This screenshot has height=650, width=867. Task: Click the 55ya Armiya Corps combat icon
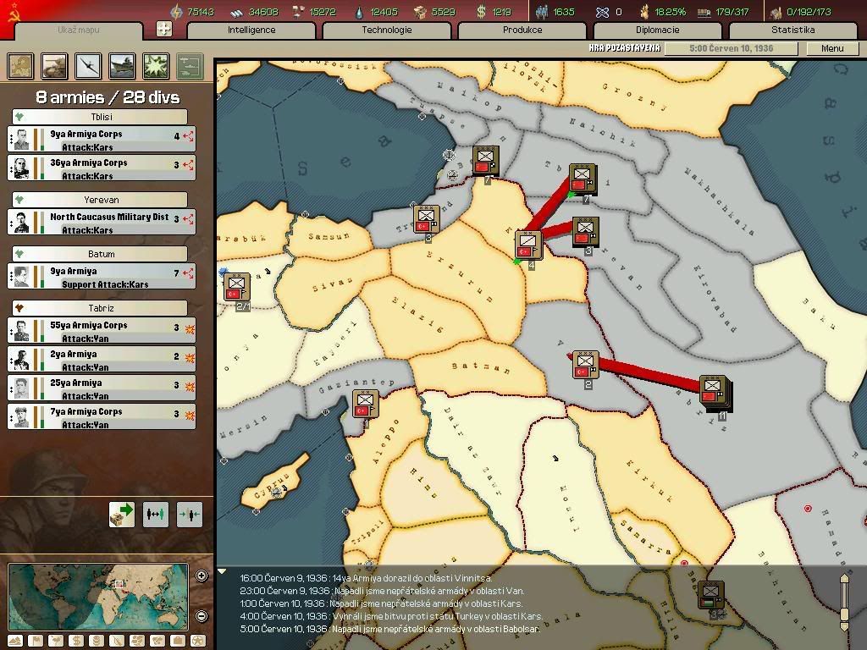[190, 329]
